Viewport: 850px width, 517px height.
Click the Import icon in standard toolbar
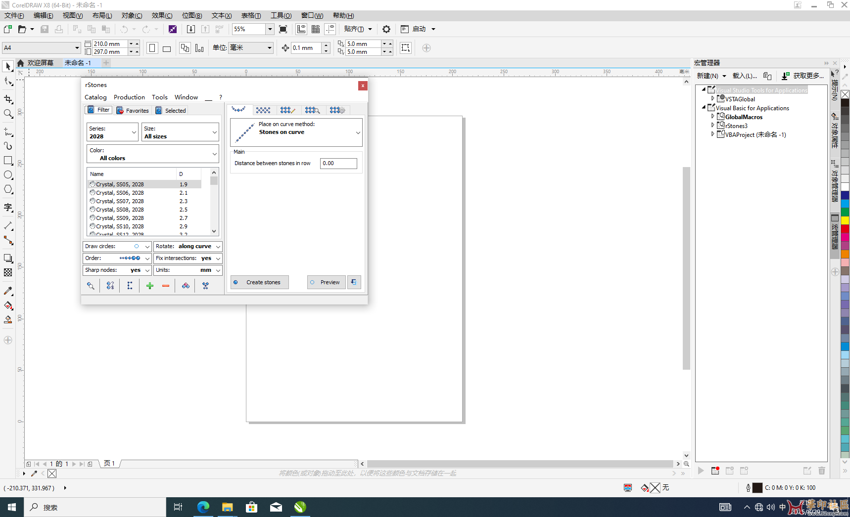point(191,29)
